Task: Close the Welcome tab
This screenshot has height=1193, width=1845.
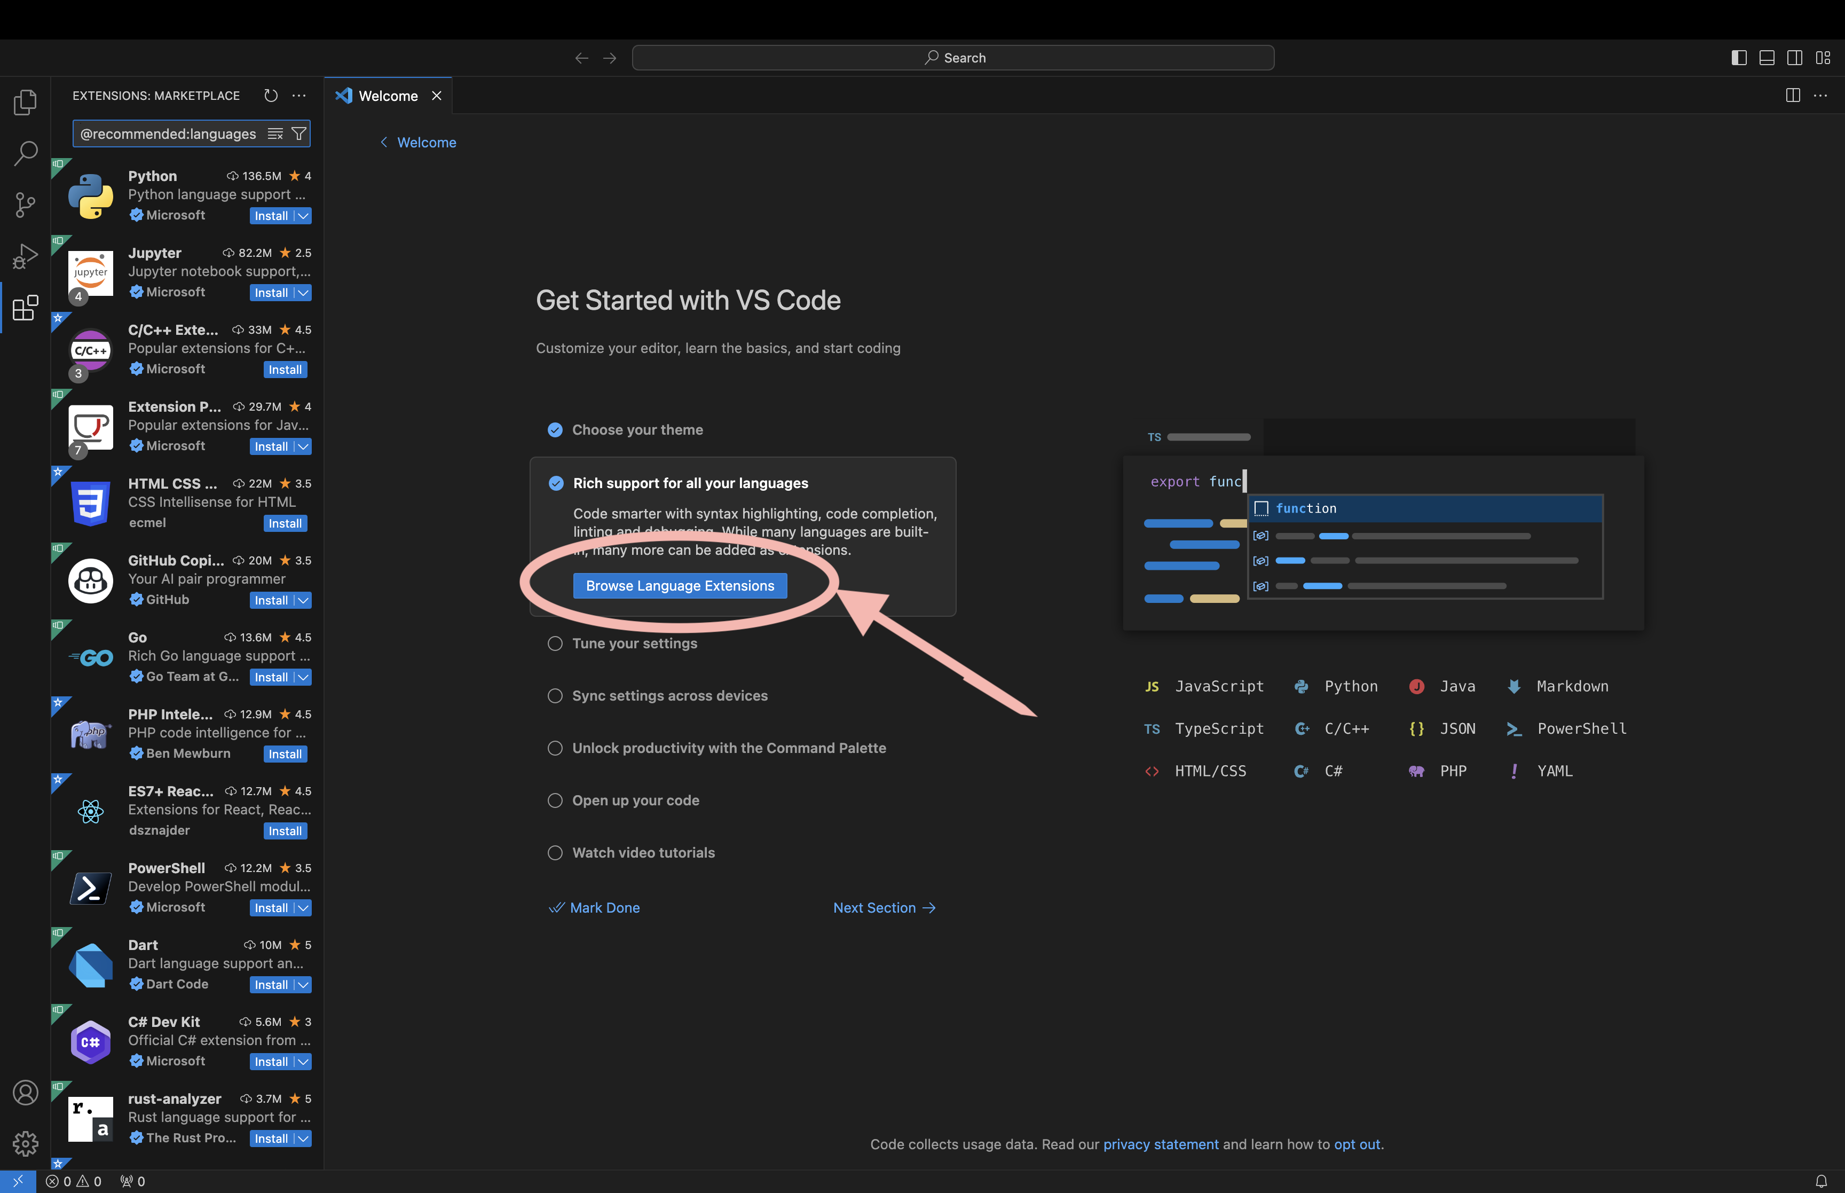Action: click(x=437, y=96)
